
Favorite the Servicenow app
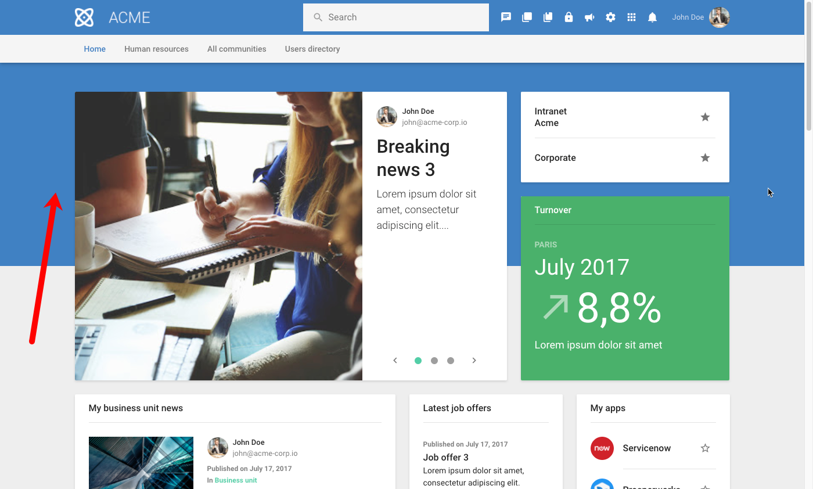coord(704,448)
